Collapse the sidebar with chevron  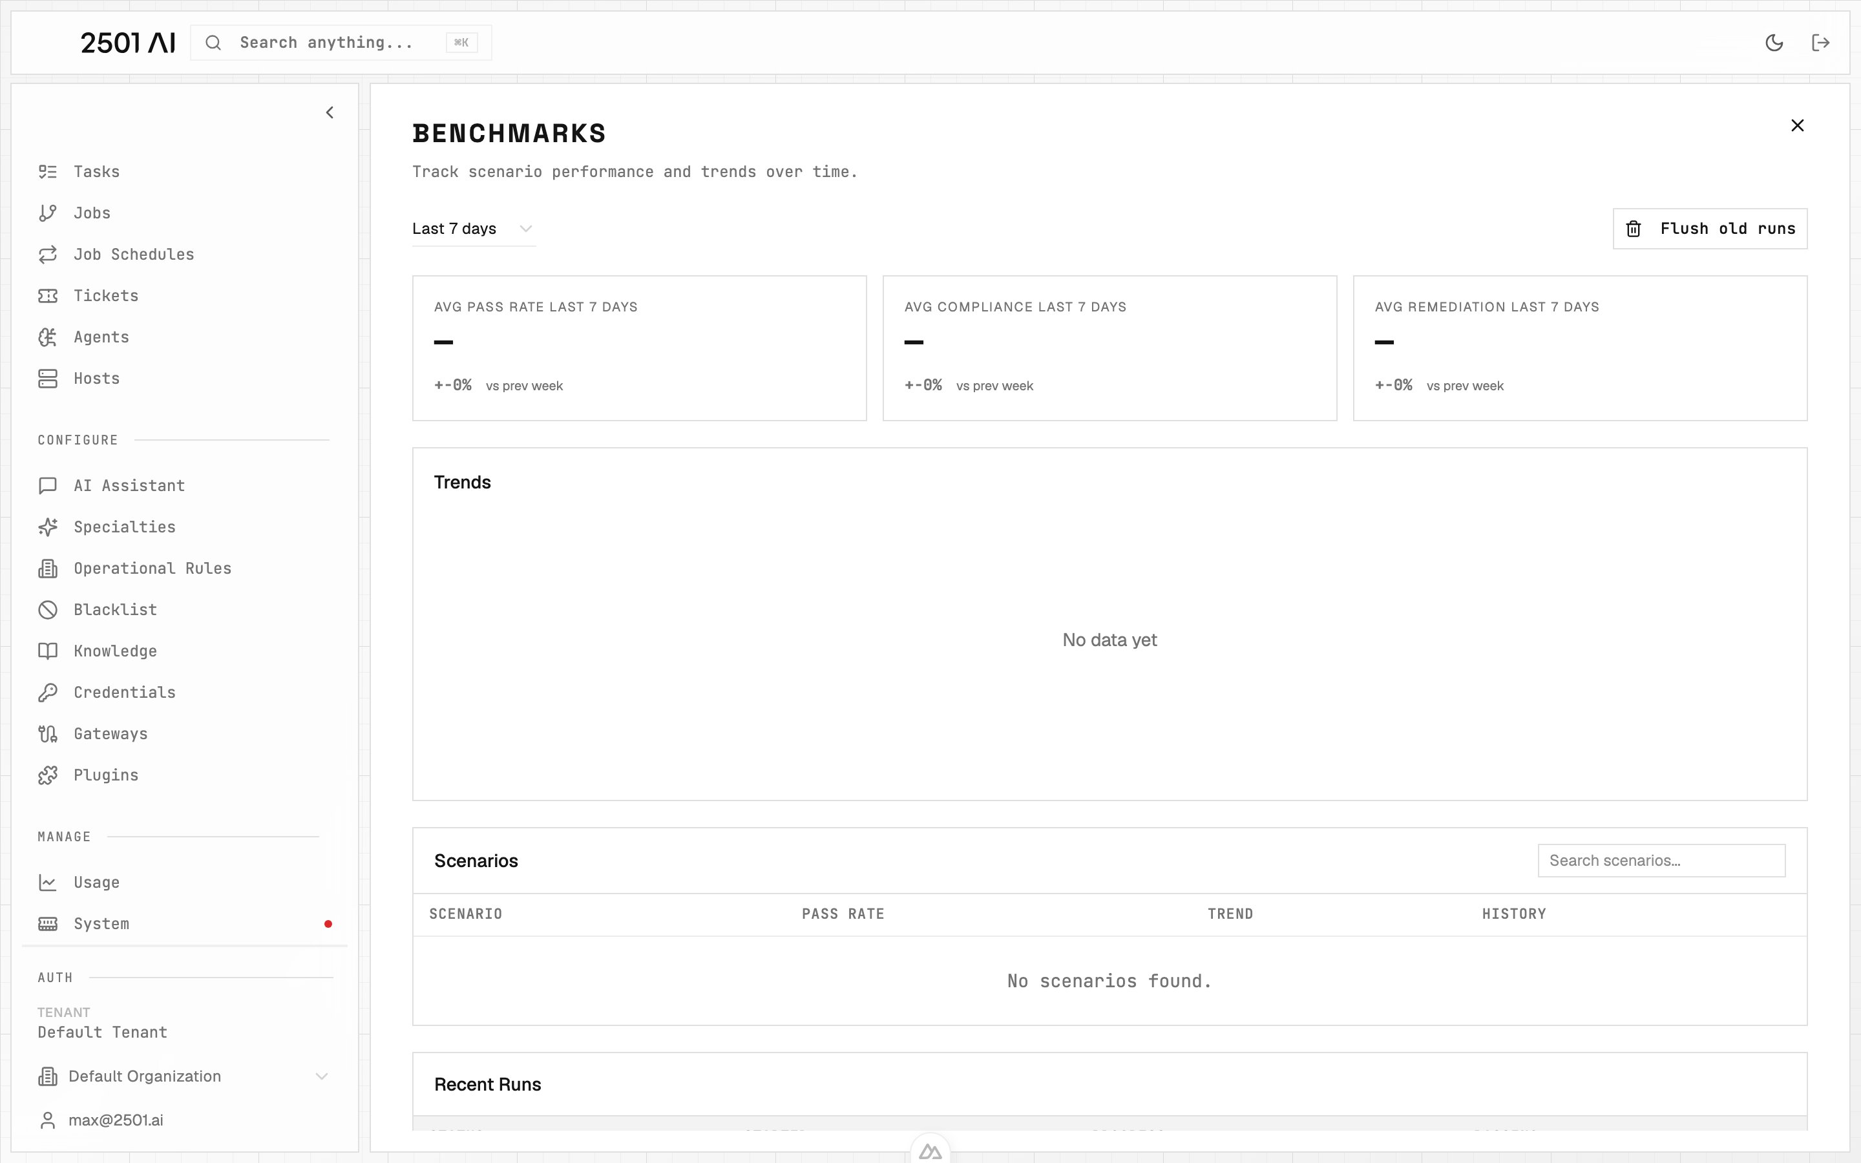[x=329, y=112]
